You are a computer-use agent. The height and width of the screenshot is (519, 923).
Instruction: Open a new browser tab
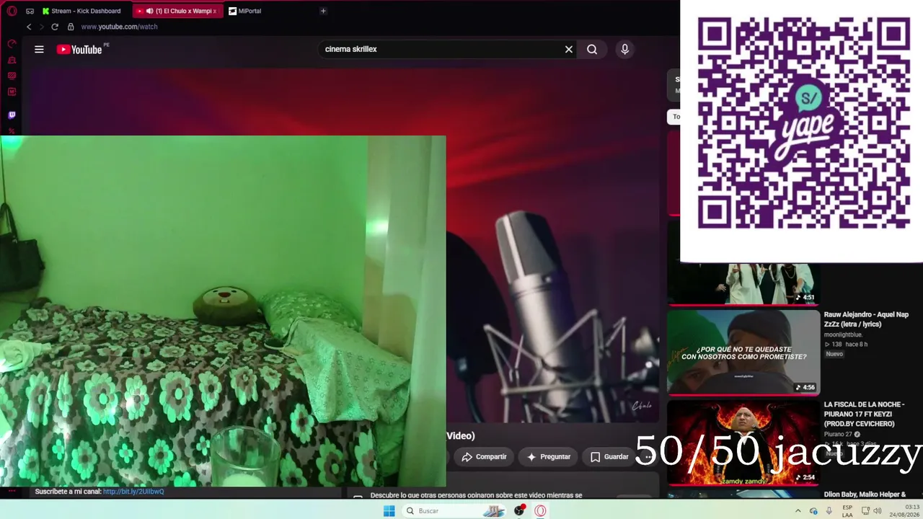[x=323, y=11]
